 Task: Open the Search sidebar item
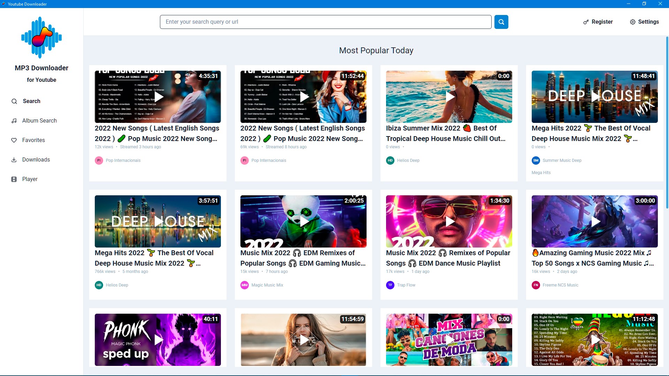pos(31,101)
